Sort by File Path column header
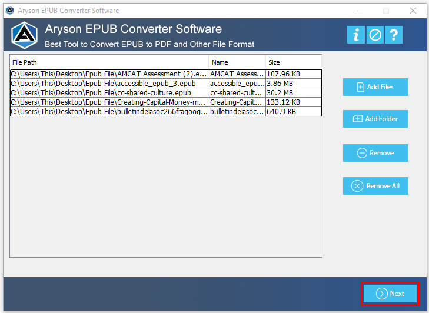Image resolution: width=429 pixels, height=313 pixels. click(x=109, y=62)
